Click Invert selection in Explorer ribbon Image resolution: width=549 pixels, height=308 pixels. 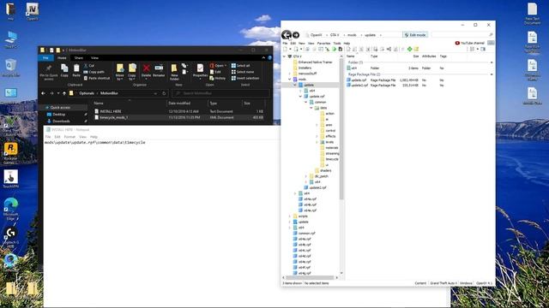(245, 78)
